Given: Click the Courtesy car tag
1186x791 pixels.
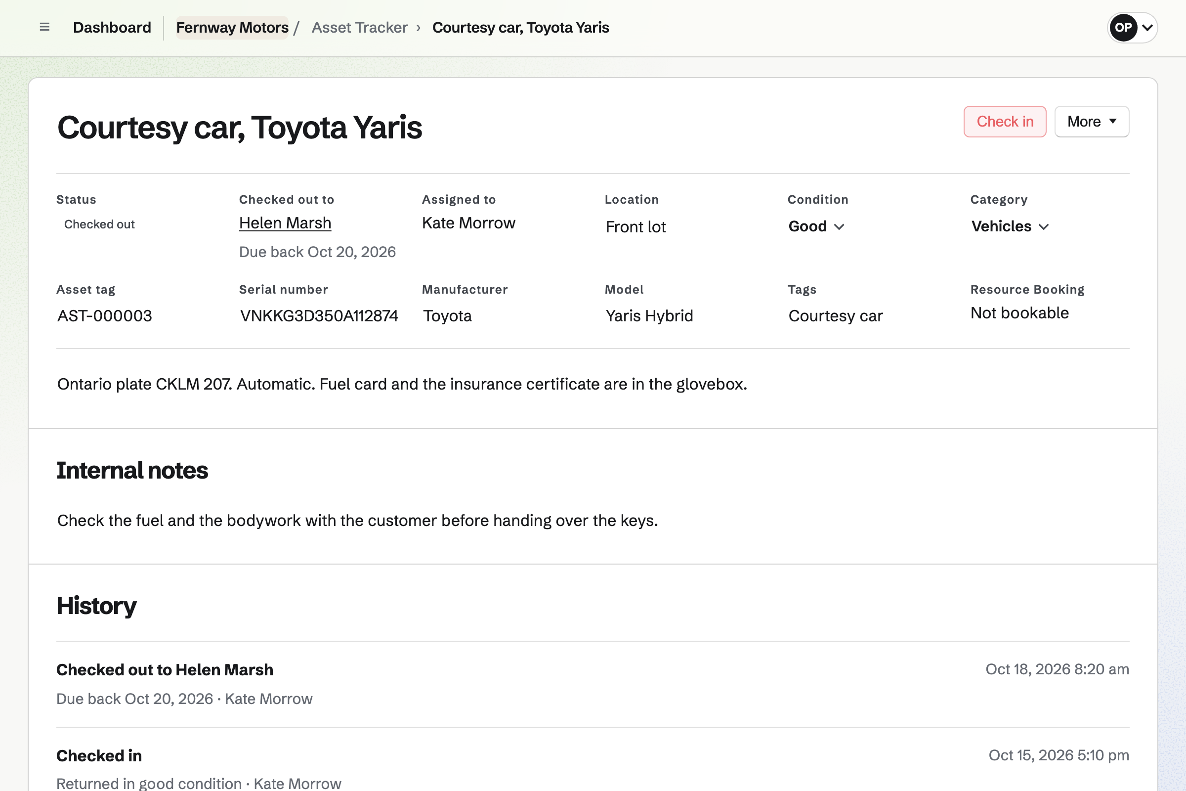Looking at the screenshot, I should (x=835, y=316).
